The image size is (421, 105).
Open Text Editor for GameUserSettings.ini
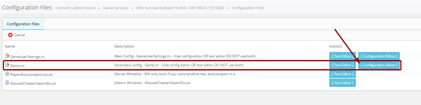(x=342, y=56)
